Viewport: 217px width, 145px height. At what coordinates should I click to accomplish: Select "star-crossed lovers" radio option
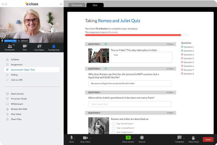pos(114,128)
